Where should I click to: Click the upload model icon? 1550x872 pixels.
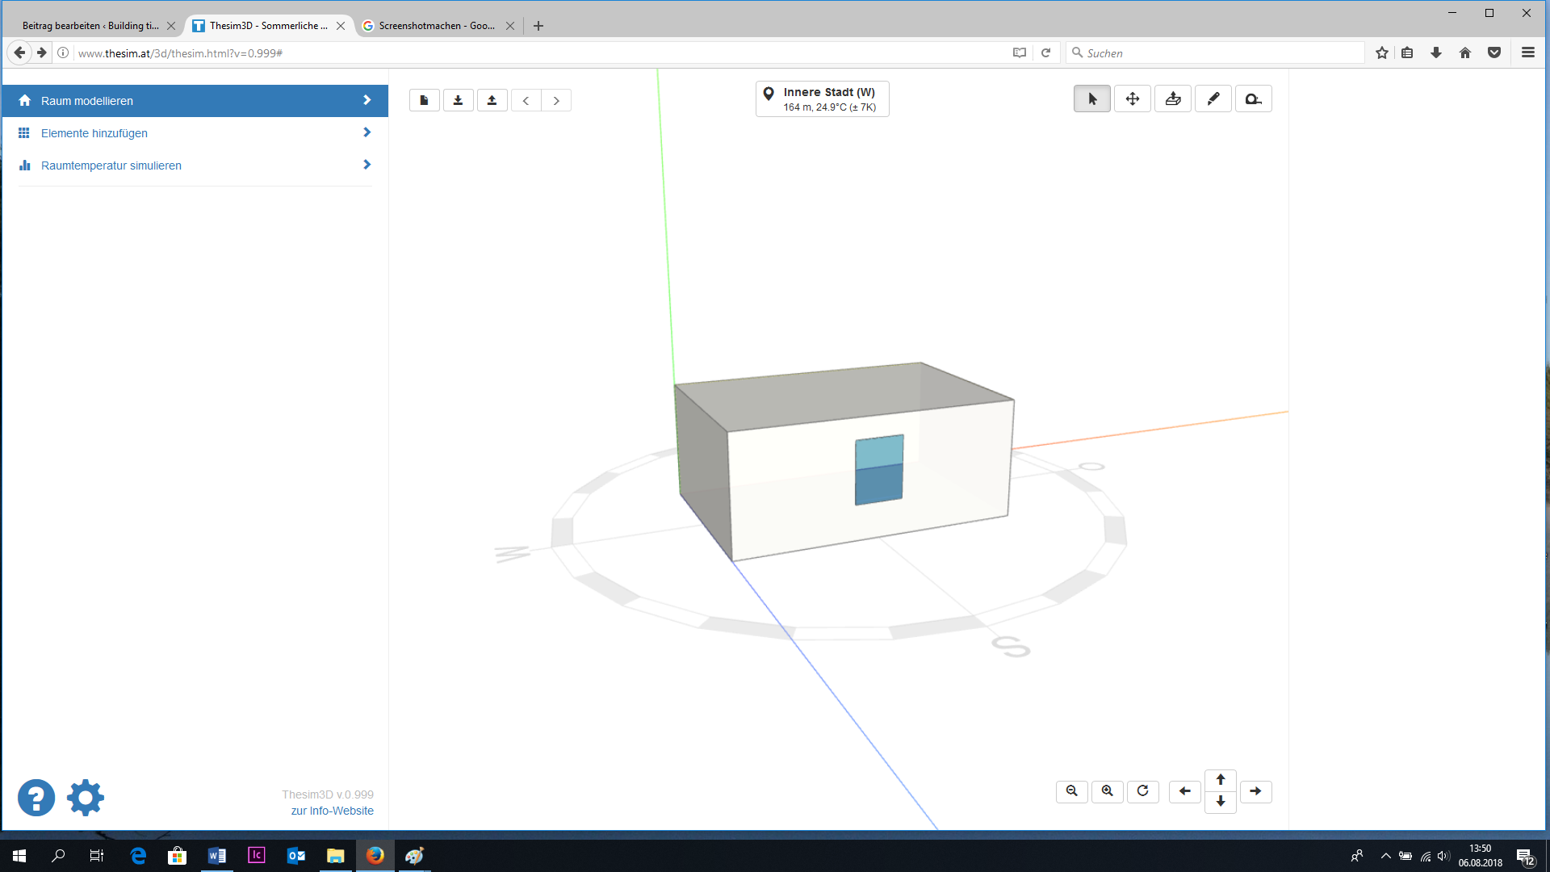tap(492, 101)
